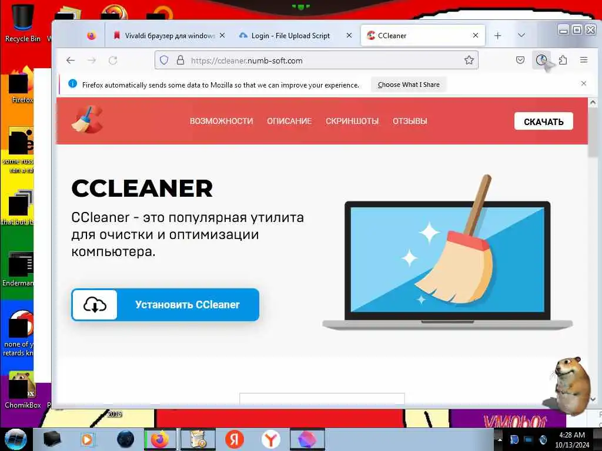602x451 pixels.
Task: Open the Enderman desktop icon
Action: tap(18, 268)
